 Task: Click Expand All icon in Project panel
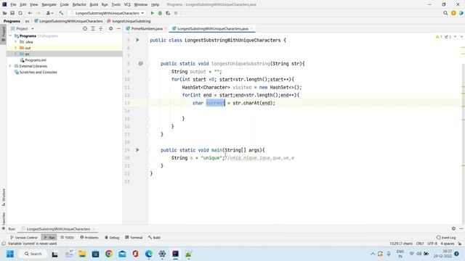[93, 29]
